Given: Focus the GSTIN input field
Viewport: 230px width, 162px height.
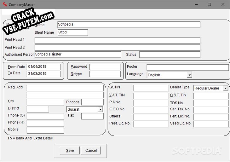Looking at the screenshot, I should tap(151, 88).
